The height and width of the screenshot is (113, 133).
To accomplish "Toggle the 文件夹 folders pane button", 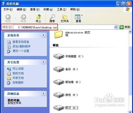I will (65, 17).
